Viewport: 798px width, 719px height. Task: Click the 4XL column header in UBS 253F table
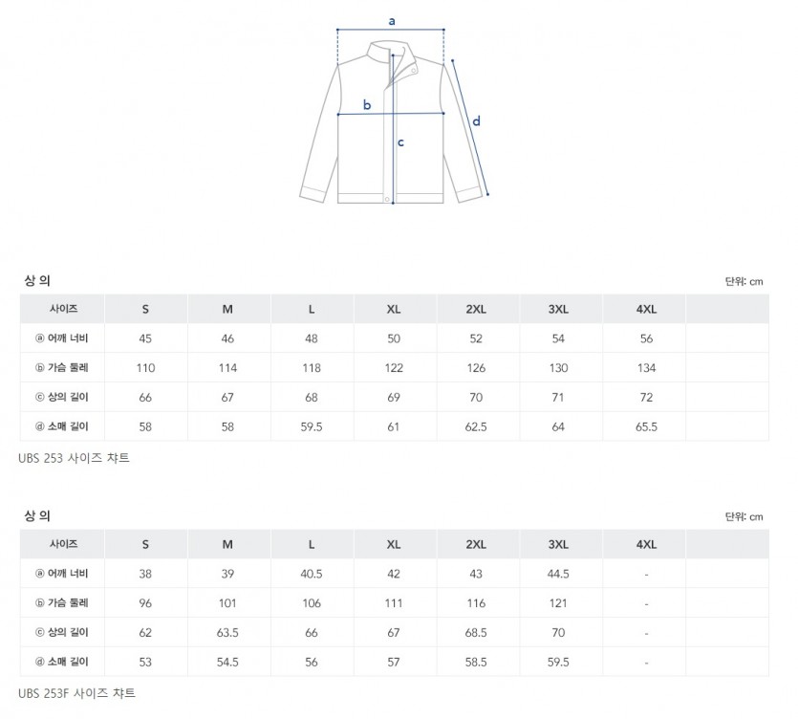646,544
